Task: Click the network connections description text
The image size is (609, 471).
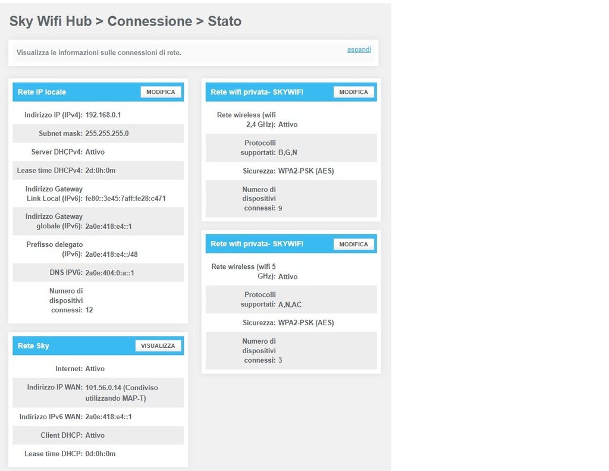Action: pos(99,53)
